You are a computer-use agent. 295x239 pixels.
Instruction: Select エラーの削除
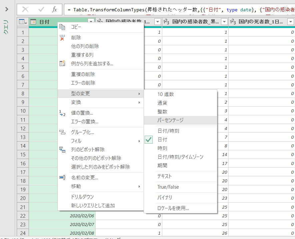coord(83,83)
